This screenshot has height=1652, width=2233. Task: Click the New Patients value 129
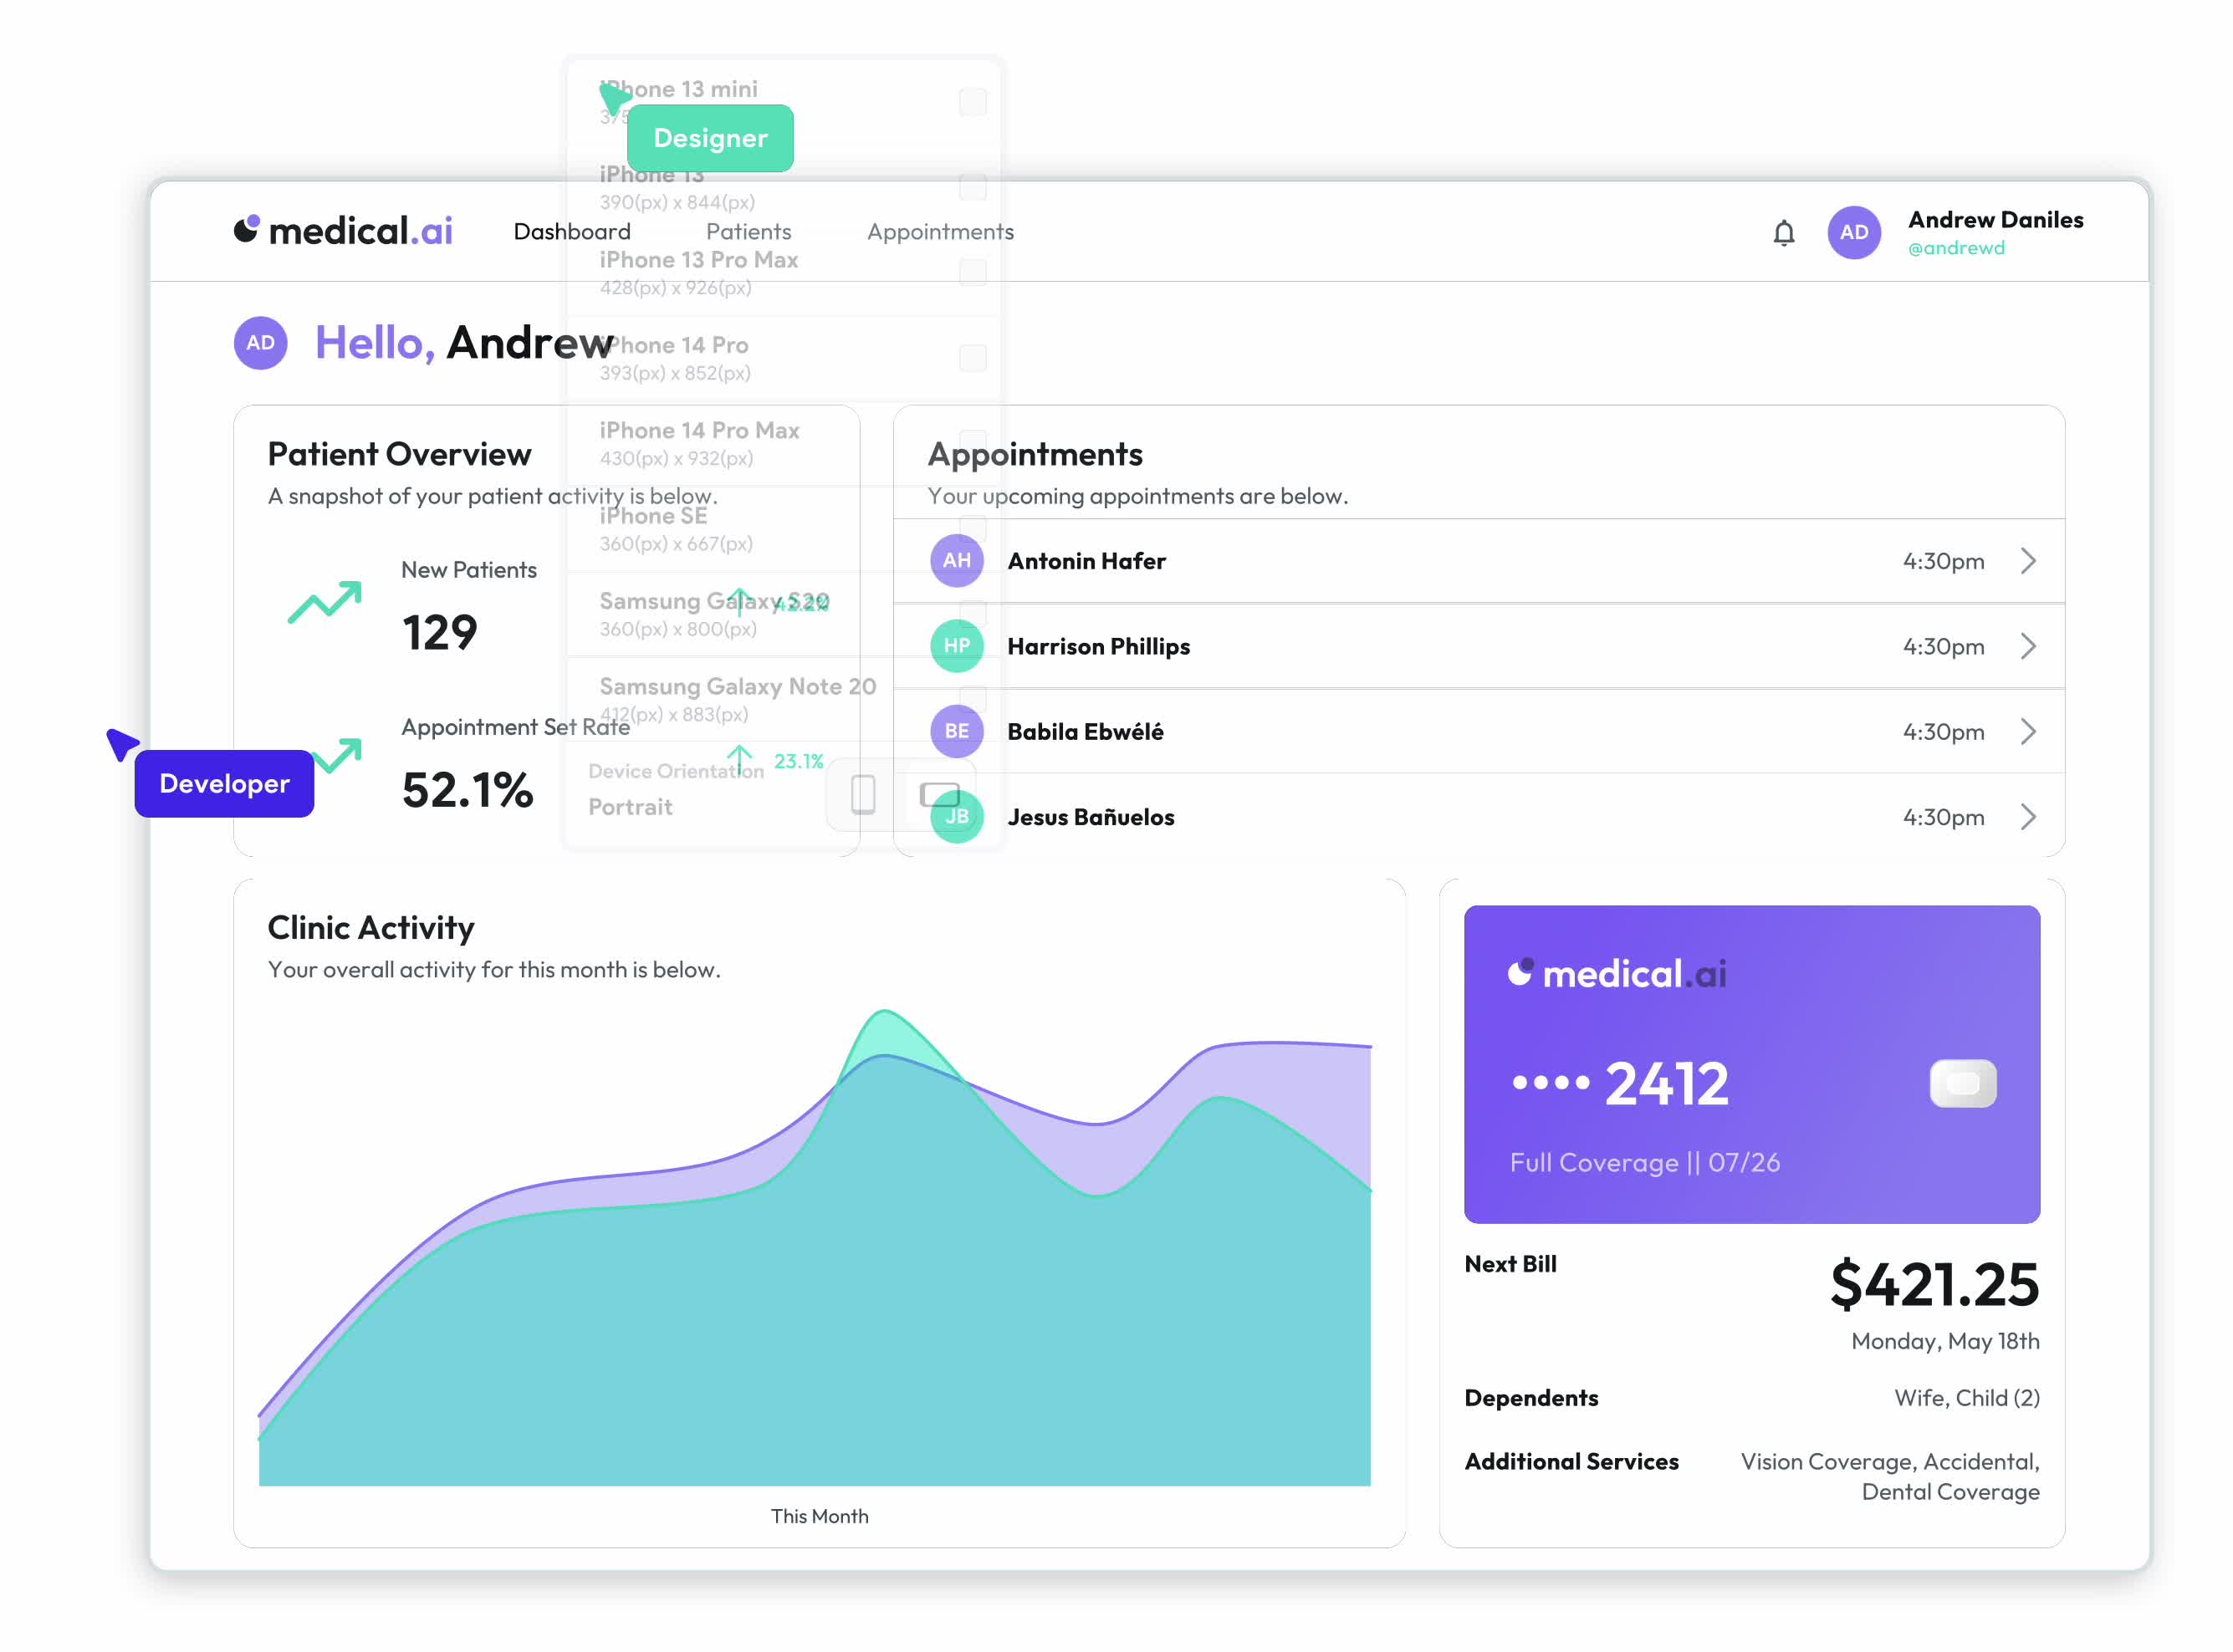click(439, 632)
